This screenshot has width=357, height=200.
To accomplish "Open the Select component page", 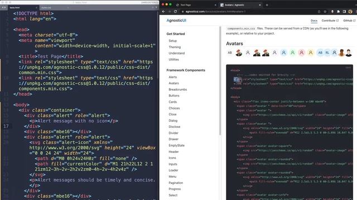I will point(173,195).
